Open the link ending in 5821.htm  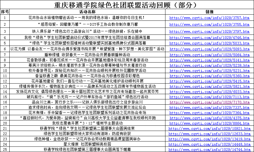point(210,87)
